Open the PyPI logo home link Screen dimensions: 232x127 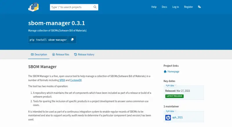click(33, 7)
